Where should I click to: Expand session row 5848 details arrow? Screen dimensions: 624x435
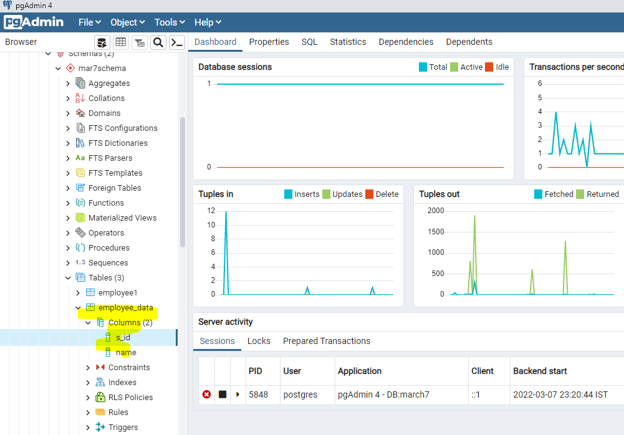(x=238, y=394)
